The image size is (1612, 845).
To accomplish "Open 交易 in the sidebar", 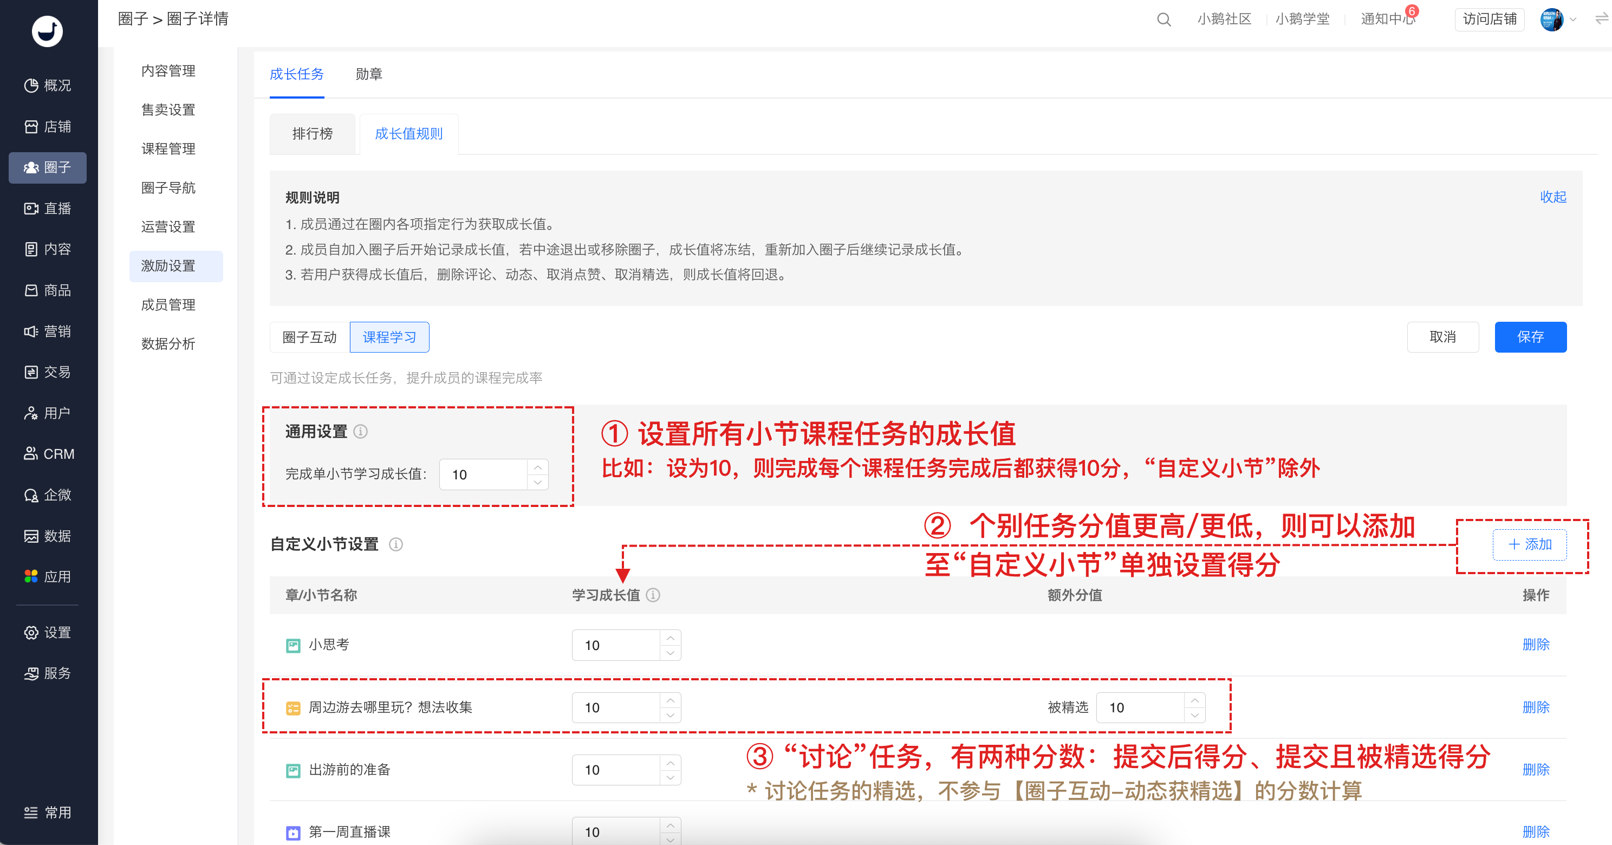I will coord(48,372).
